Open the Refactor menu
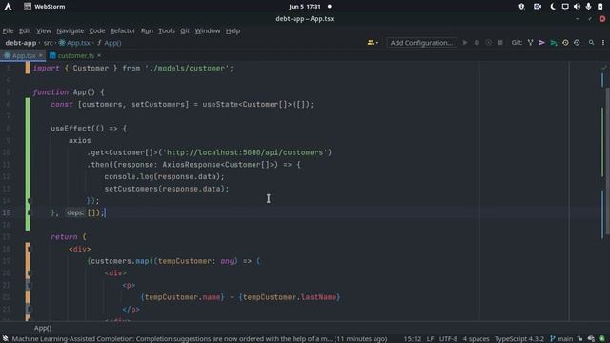The height and width of the screenshot is (343, 610). point(123,30)
